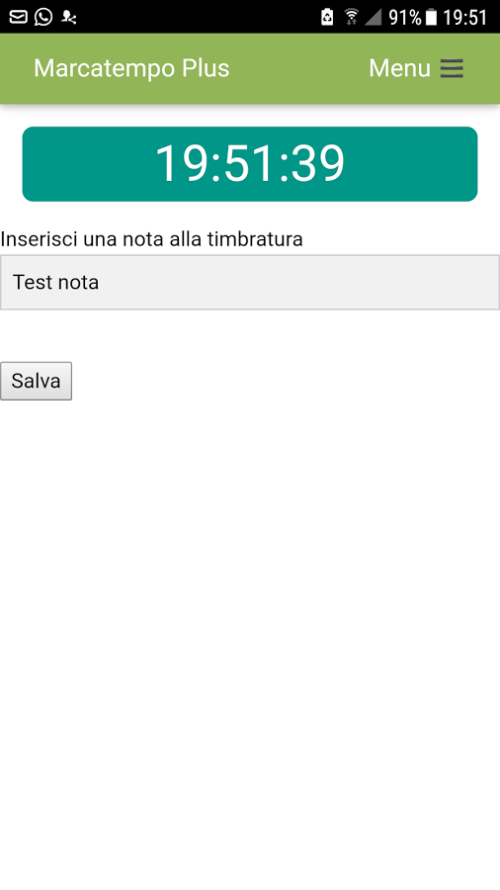The width and height of the screenshot is (500, 890).
Task: Tap the battery recycle icon in status bar
Action: click(x=327, y=17)
